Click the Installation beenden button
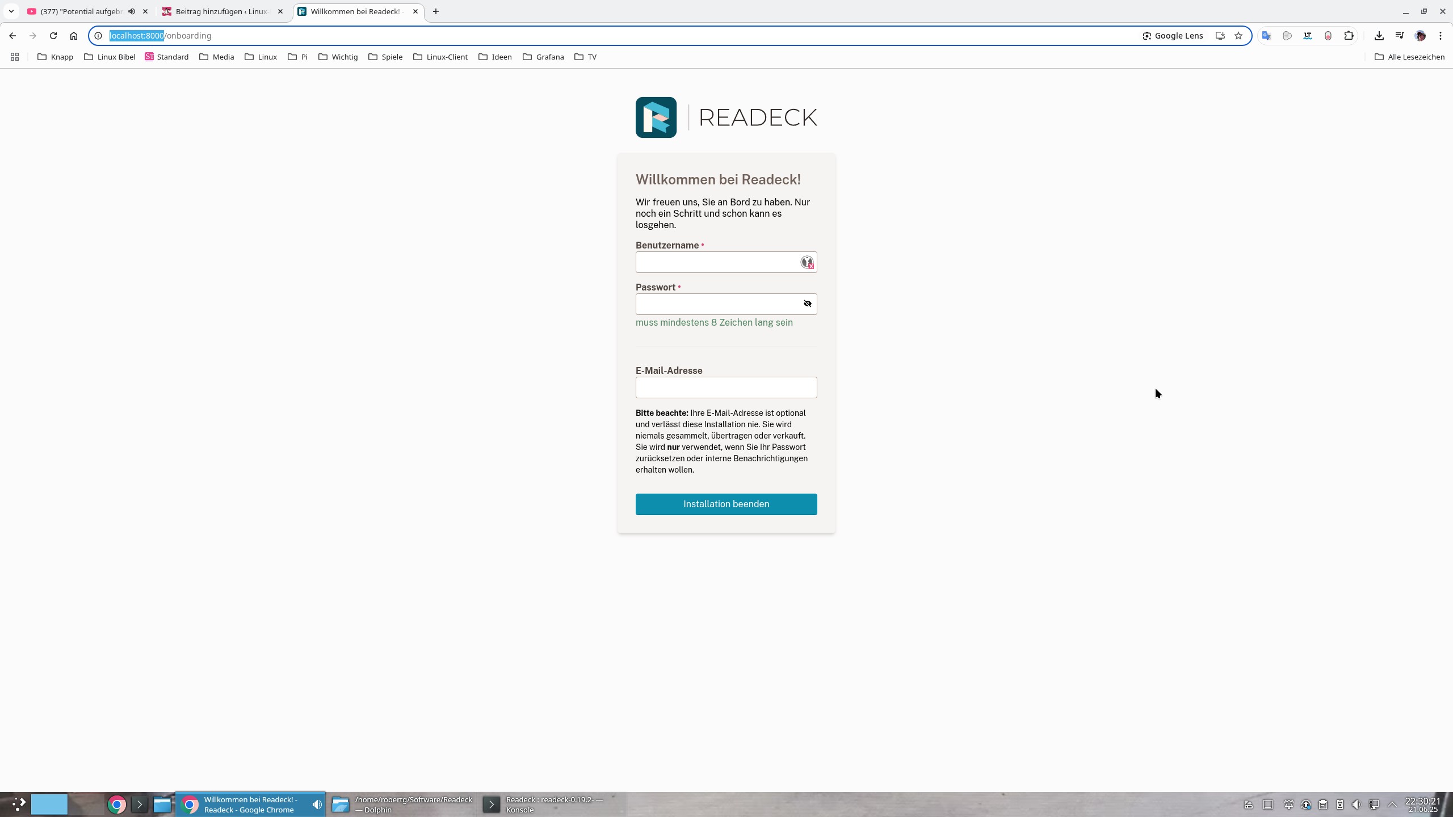1453x817 pixels. coord(726,504)
